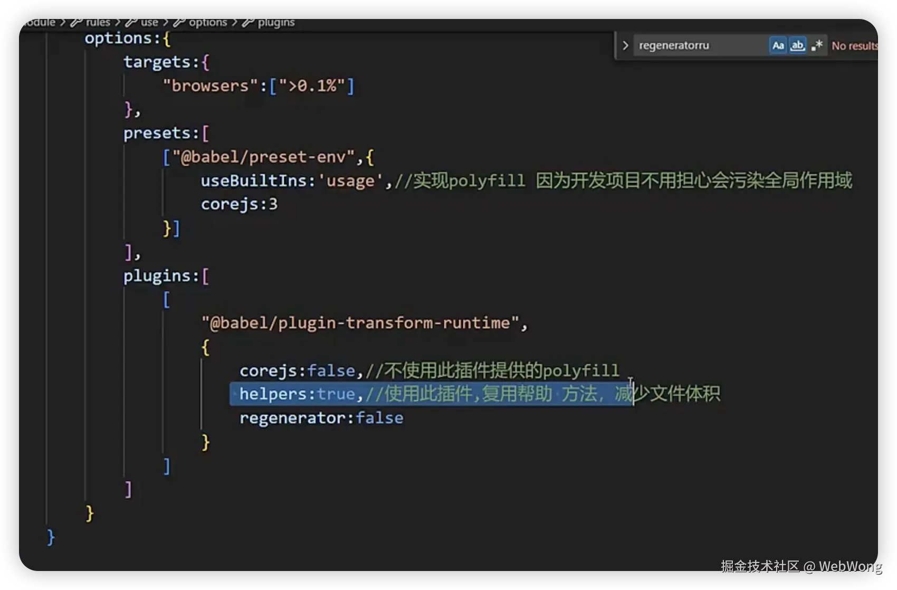Open the "options" breadcrumb
897x590 pixels.
201,22
